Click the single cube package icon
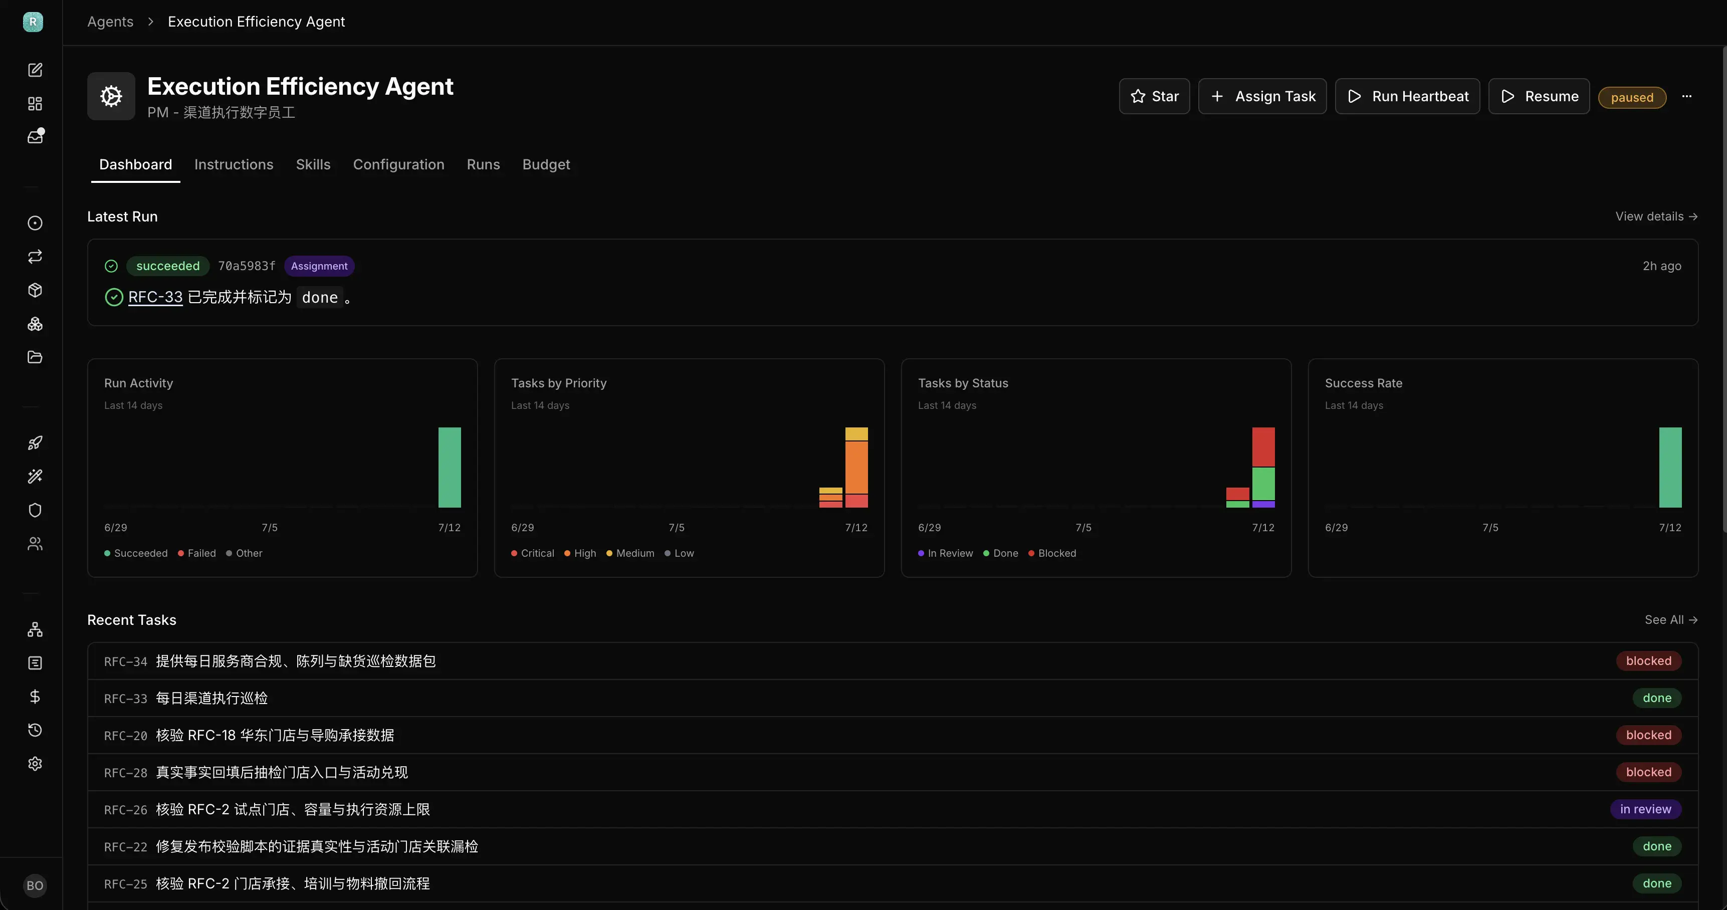This screenshot has height=910, width=1727. pos(35,290)
